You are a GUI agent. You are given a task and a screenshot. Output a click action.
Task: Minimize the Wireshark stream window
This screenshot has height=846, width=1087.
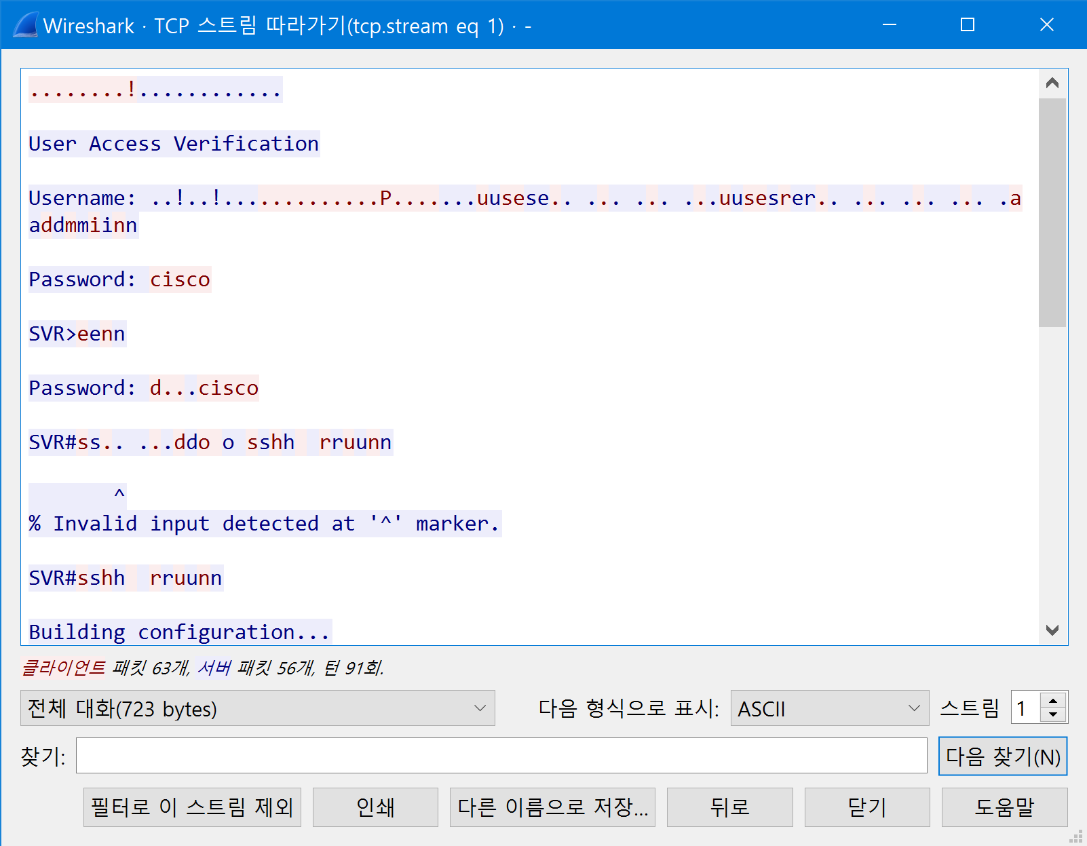[x=890, y=25]
